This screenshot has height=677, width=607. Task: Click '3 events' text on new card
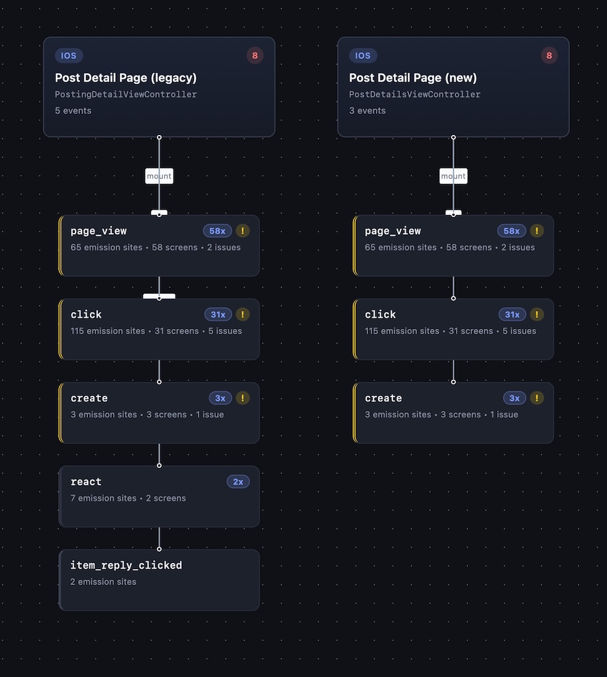367,111
